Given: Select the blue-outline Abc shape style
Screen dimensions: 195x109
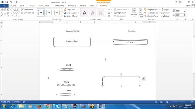Looking at the screenshot, I should pos(49,12).
